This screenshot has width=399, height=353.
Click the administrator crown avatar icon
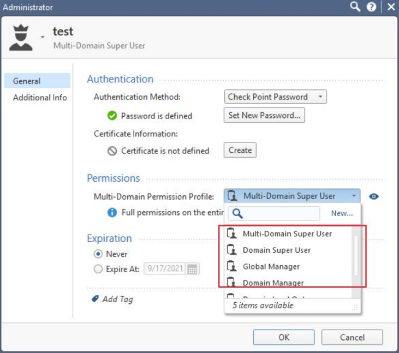(21, 37)
